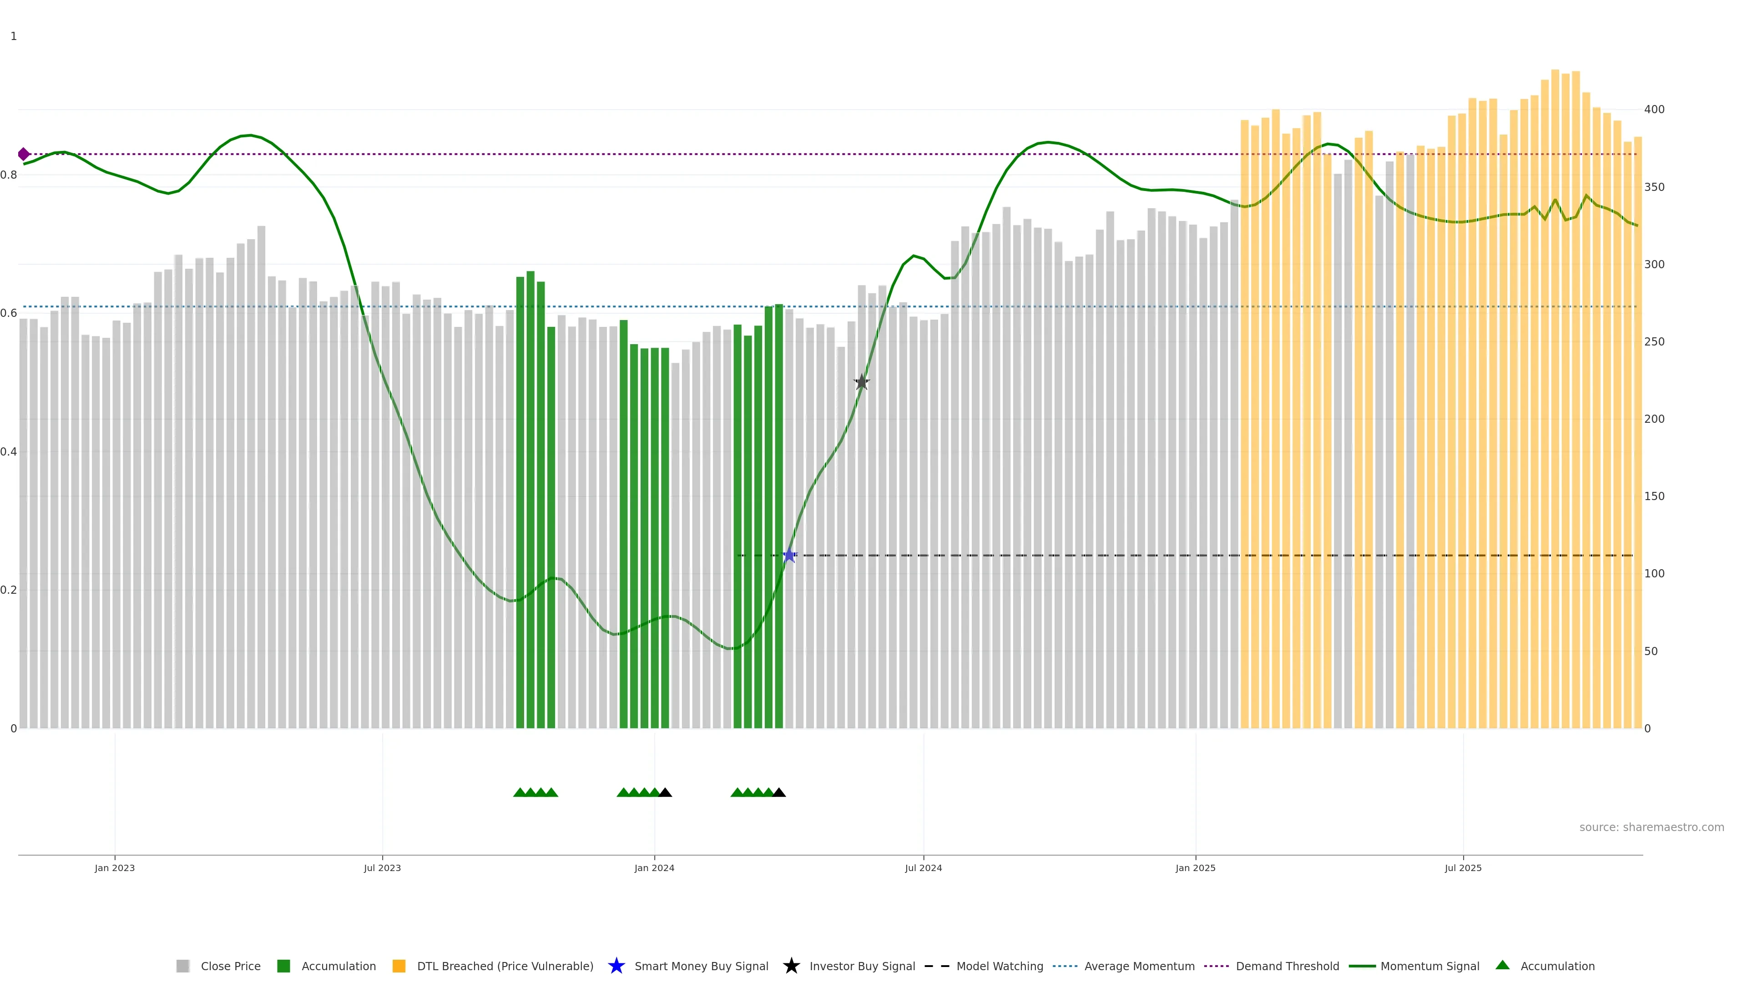
Task: Click the green Accumulation swatch in legend
Action: pyautogui.click(x=283, y=967)
